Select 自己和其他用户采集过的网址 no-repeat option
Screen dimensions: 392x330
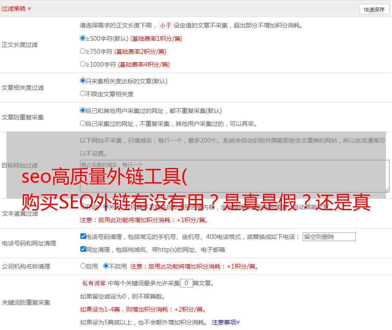(83, 110)
